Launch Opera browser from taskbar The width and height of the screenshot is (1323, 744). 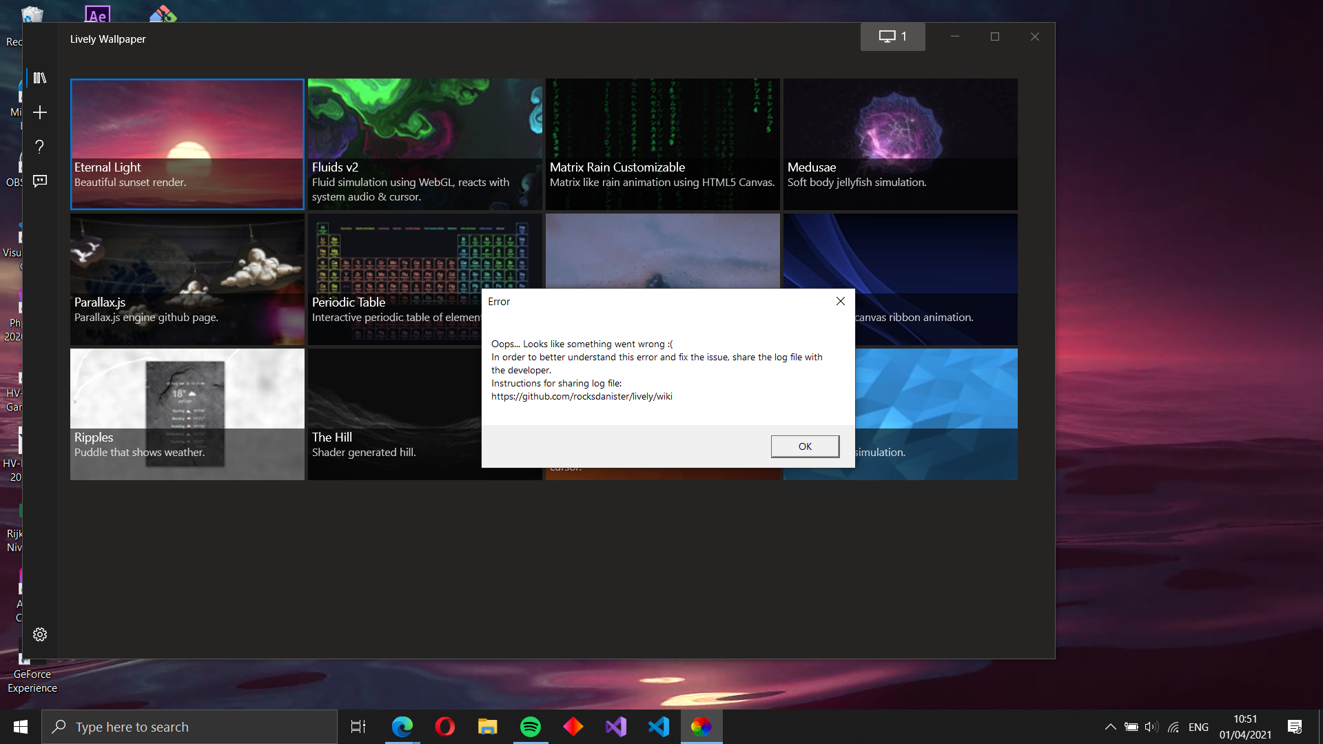[x=444, y=727]
